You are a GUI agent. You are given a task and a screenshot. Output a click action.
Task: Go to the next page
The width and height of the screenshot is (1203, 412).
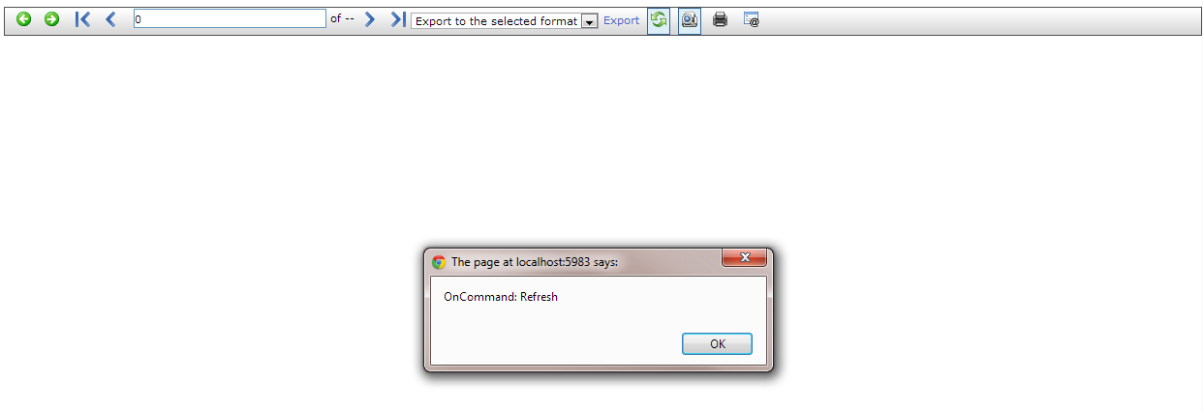click(369, 19)
